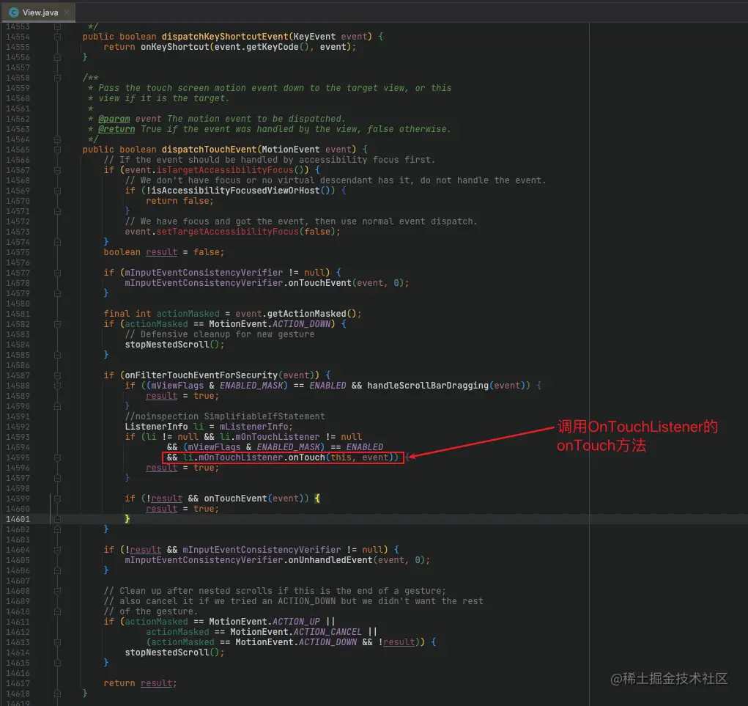Click the Java class icon on View.java tab

14,12
